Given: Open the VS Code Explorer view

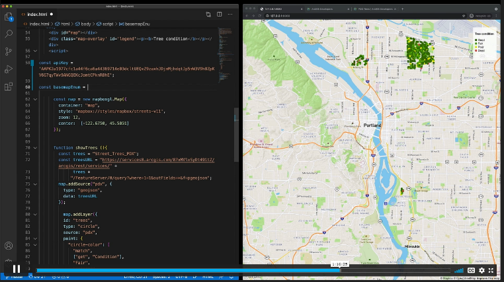Looking at the screenshot, I should coord(9,17).
